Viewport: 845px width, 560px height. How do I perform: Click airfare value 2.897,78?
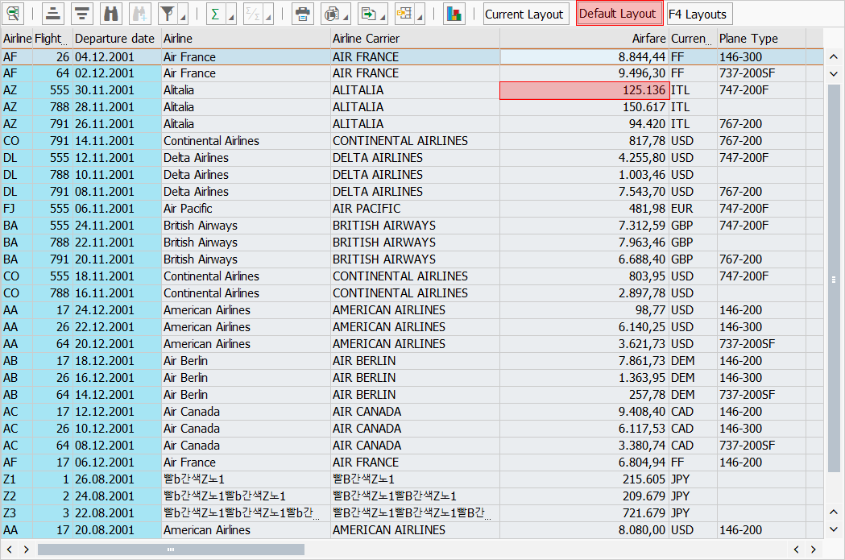(x=585, y=293)
